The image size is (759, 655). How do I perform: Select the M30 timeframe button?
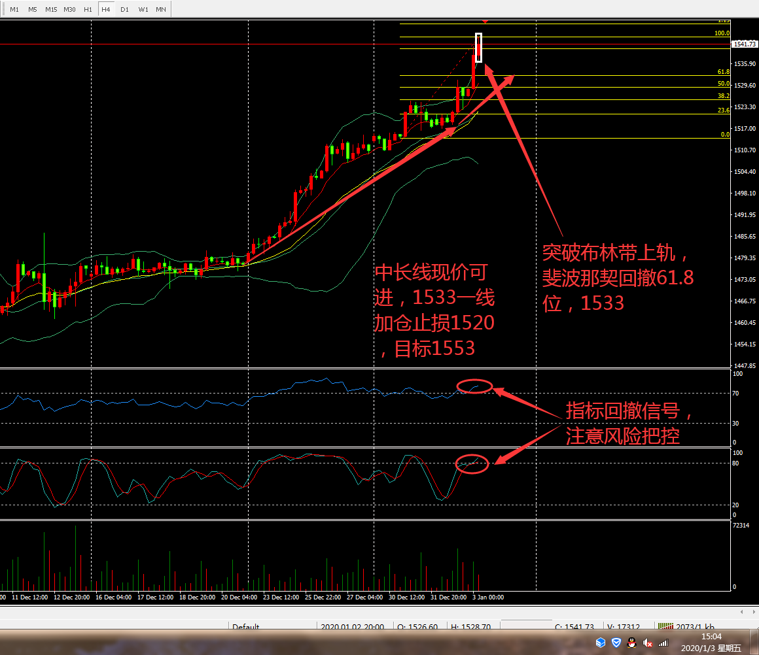[x=69, y=9]
